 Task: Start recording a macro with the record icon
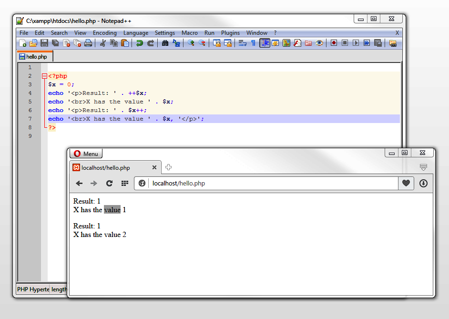pos(333,43)
